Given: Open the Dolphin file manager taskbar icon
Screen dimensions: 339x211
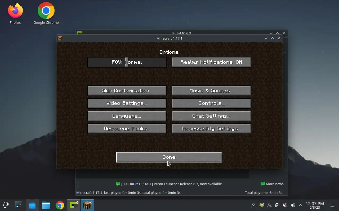Looking at the screenshot, I should point(46,205).
